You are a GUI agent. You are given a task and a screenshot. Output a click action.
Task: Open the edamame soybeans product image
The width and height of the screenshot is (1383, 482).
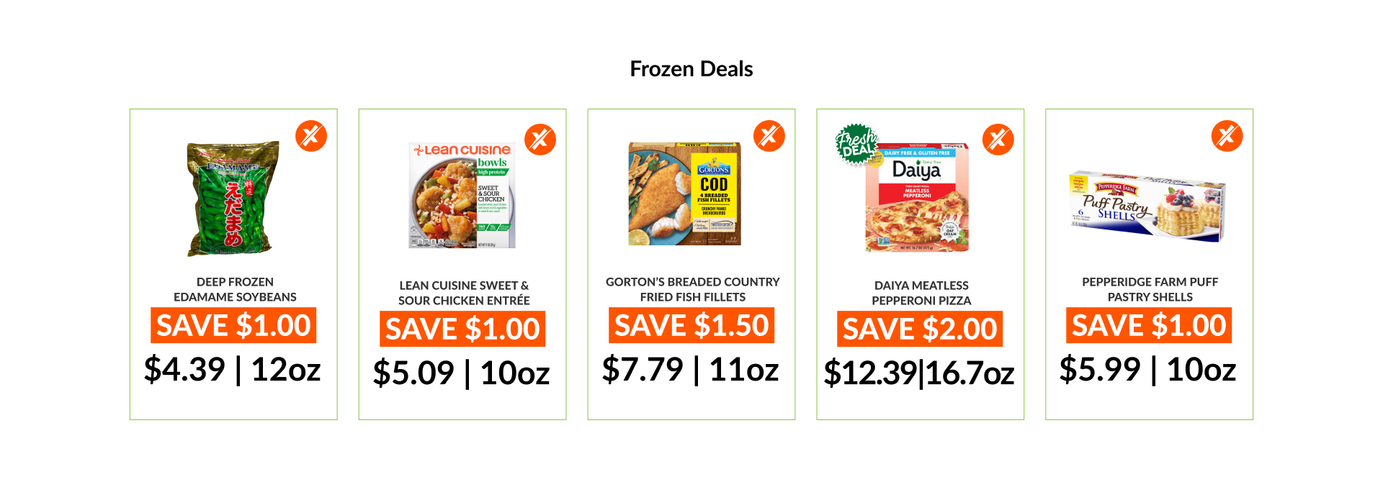(233, 199)
